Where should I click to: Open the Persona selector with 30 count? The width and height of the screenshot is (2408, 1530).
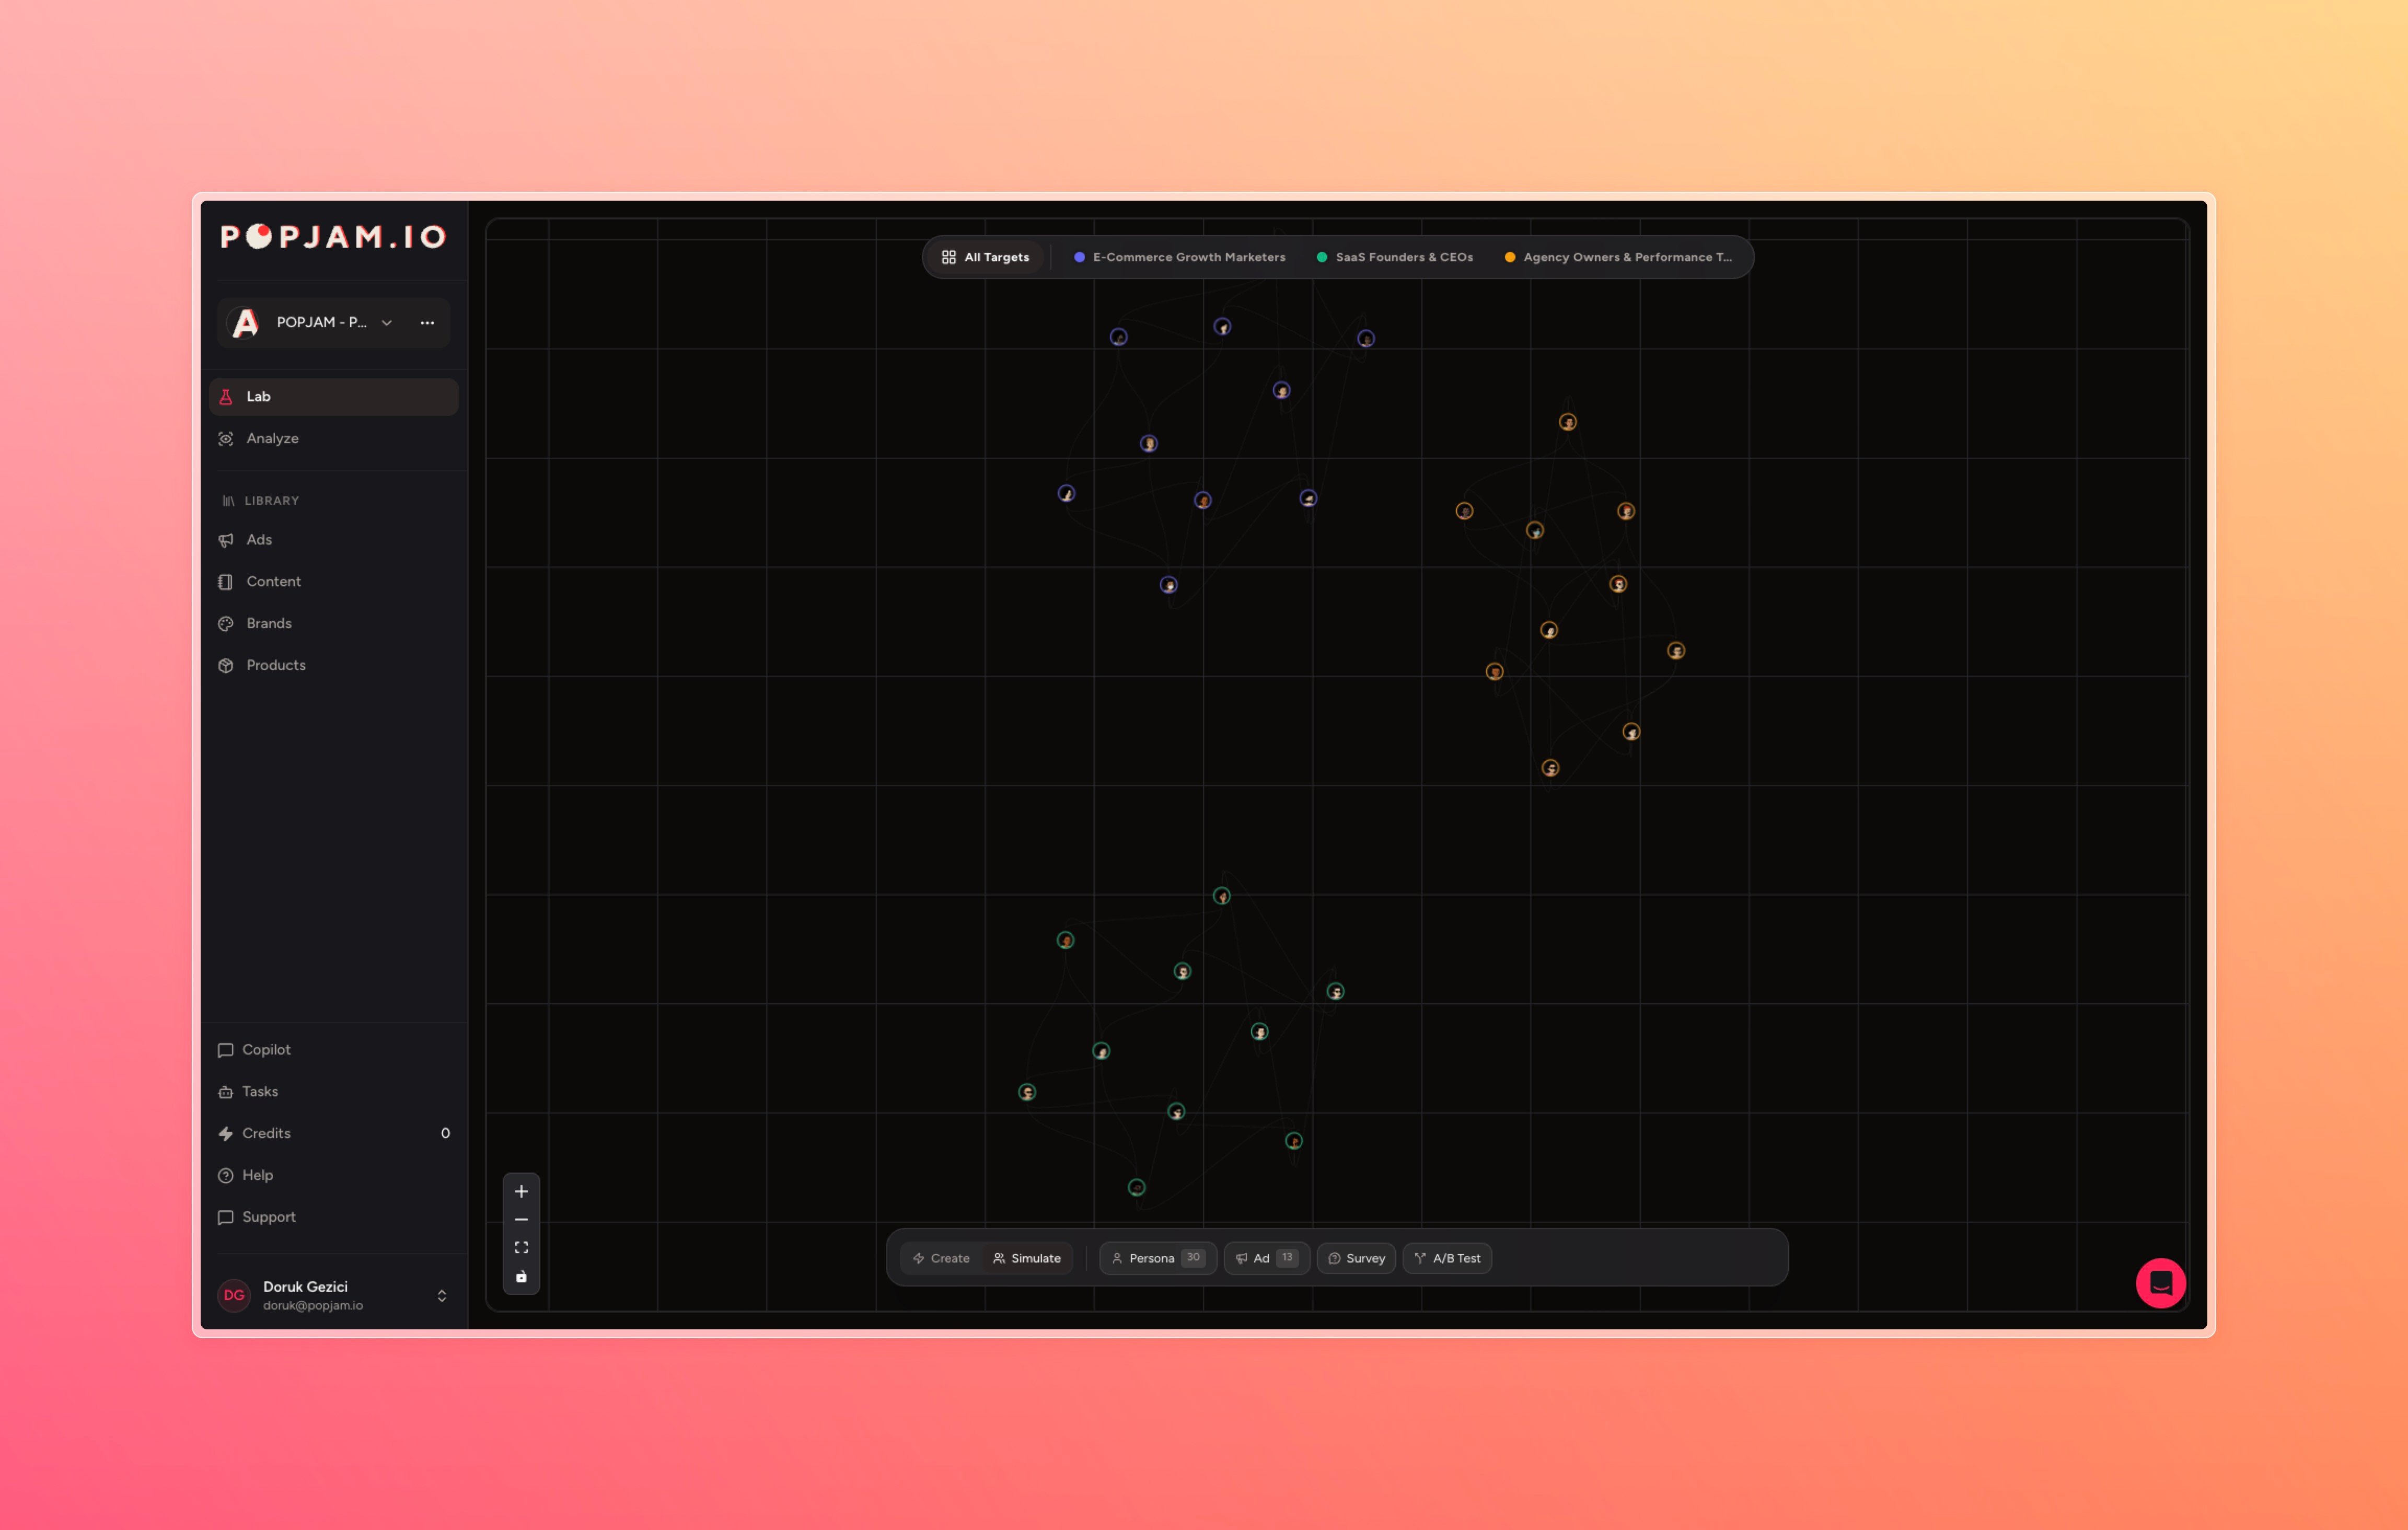pos(1157,1258)
